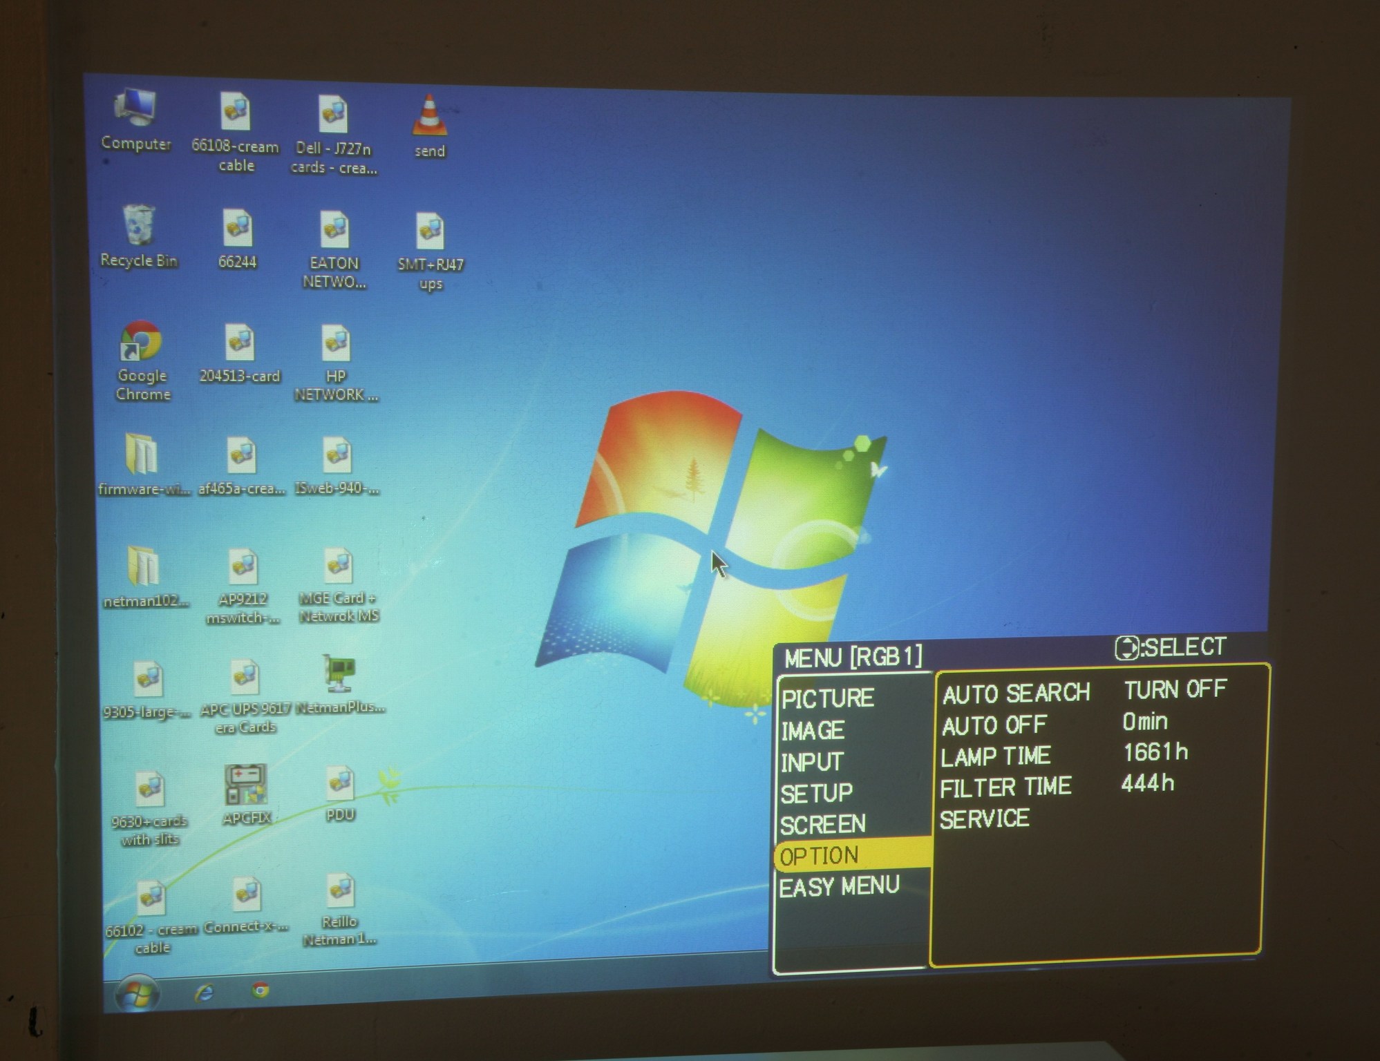
Task: Select Dell - J727n cards file
Action: point(333,135)
